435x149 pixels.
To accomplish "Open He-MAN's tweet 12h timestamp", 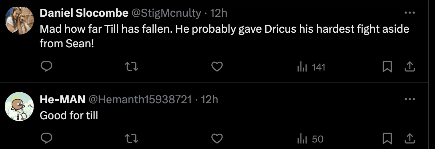I will [x=209, y=99].
